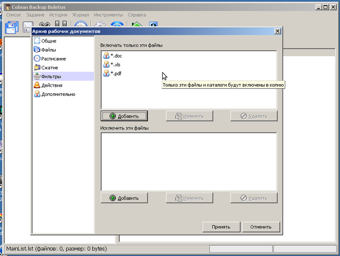Click Добавить under the exclude files list
This screenshot has width=340, height=256.
pos(124,198)
